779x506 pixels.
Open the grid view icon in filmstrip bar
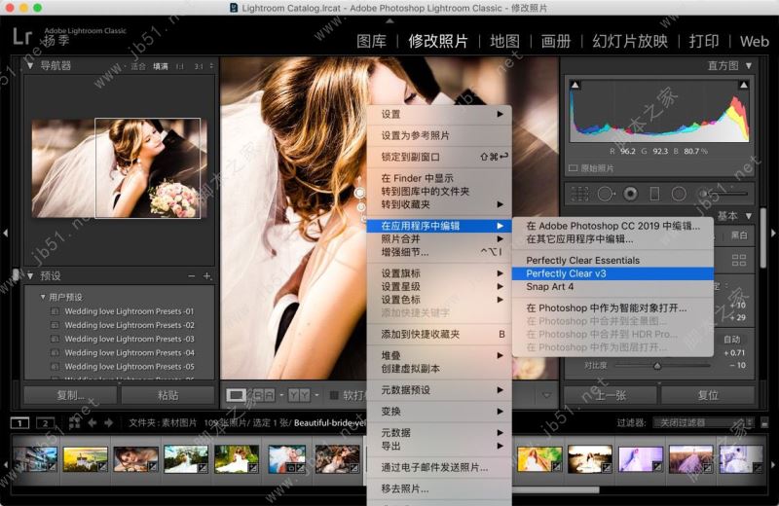[x=75, y=422]
